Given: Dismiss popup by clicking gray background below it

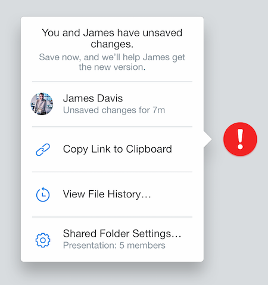Looking at the screenshot, I should pyautogui.click(x=112, y=275).
